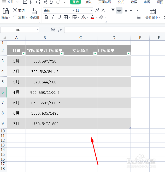Open the 月份 column filter dropdown

click(x=23, y=53)
